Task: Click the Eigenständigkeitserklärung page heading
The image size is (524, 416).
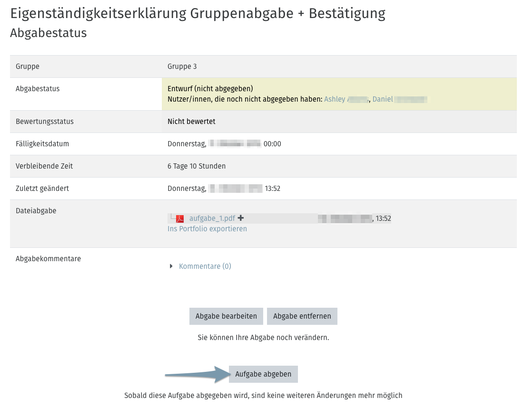Action: 198,13
